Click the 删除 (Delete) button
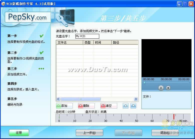195x139 pixels. click(x=86, y=106)
